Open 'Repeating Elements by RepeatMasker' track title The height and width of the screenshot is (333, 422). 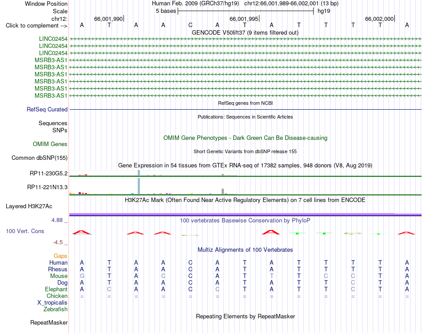245,317
